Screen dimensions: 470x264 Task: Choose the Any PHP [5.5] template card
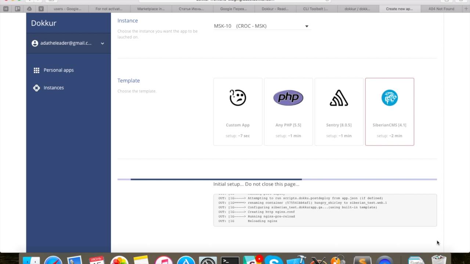[x=288, y=112]
